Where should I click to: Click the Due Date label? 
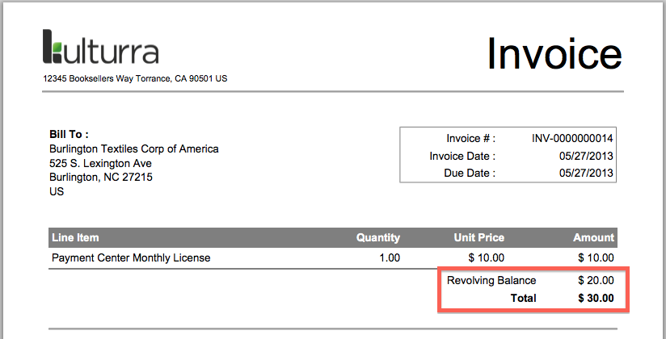[470, 174]
